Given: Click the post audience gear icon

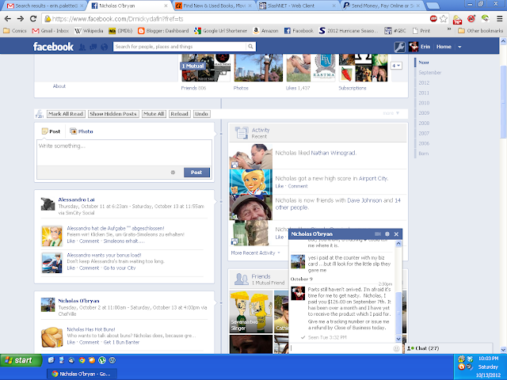Looking at the screenshot, I should 173,173.
